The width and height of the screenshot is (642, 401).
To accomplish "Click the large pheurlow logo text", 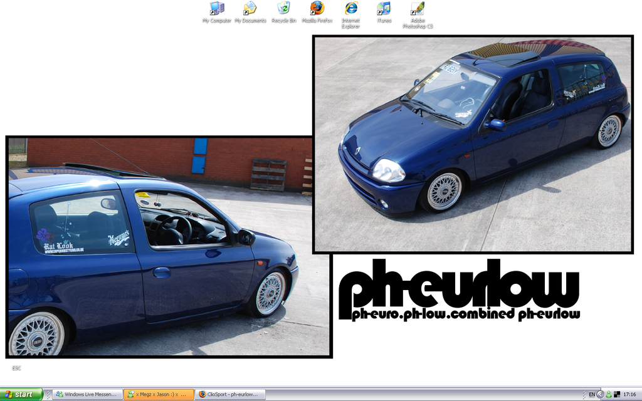I will 459,285.
